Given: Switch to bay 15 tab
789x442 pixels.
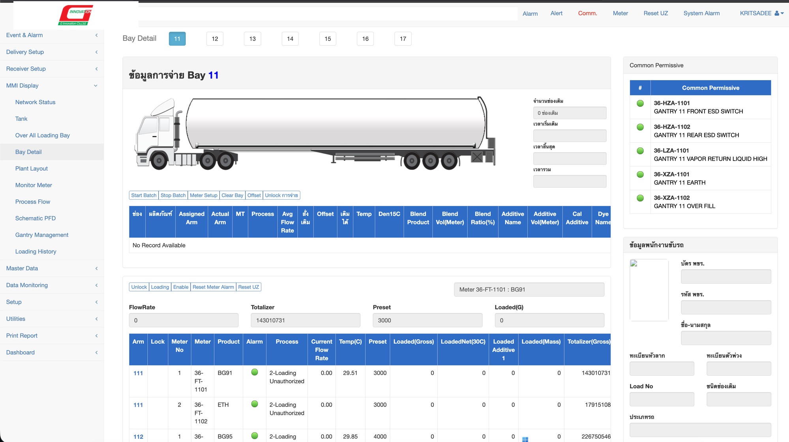Looking at the screenshot, I should click(328, 39).
